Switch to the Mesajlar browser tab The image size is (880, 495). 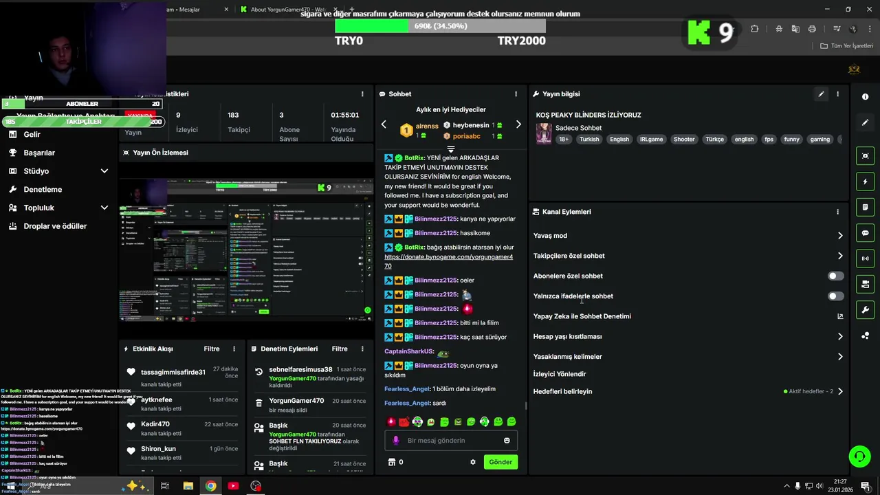[198, 10]
